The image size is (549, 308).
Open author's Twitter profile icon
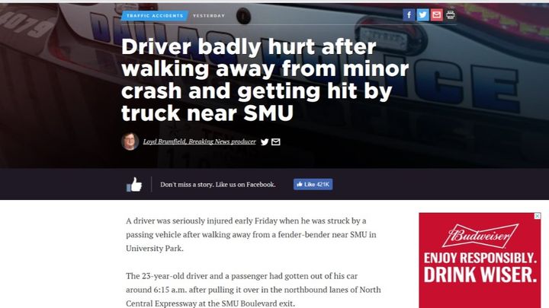pyautogui.click(x=265, y=141)
